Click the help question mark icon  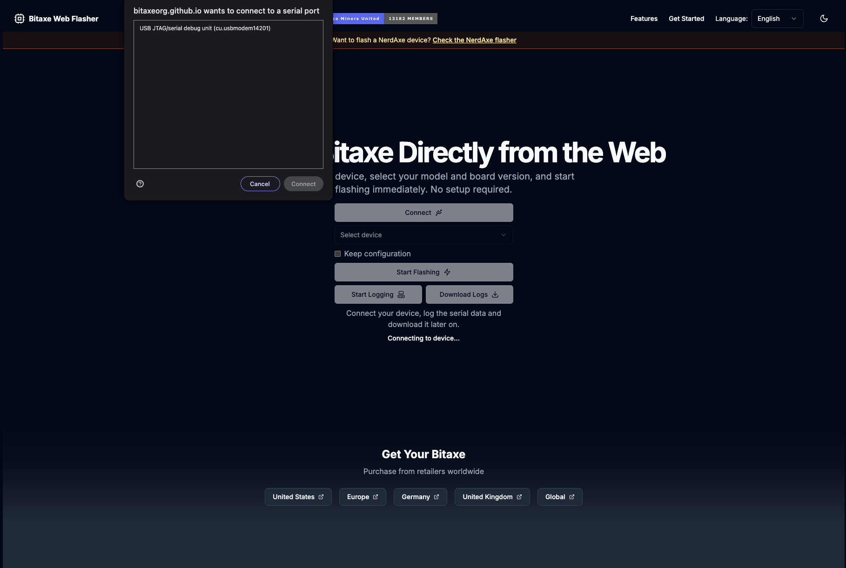coord(140,184)
